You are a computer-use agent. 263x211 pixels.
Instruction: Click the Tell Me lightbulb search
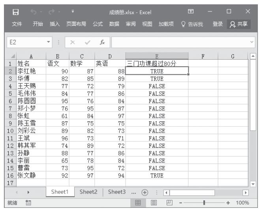click(192, 24)
